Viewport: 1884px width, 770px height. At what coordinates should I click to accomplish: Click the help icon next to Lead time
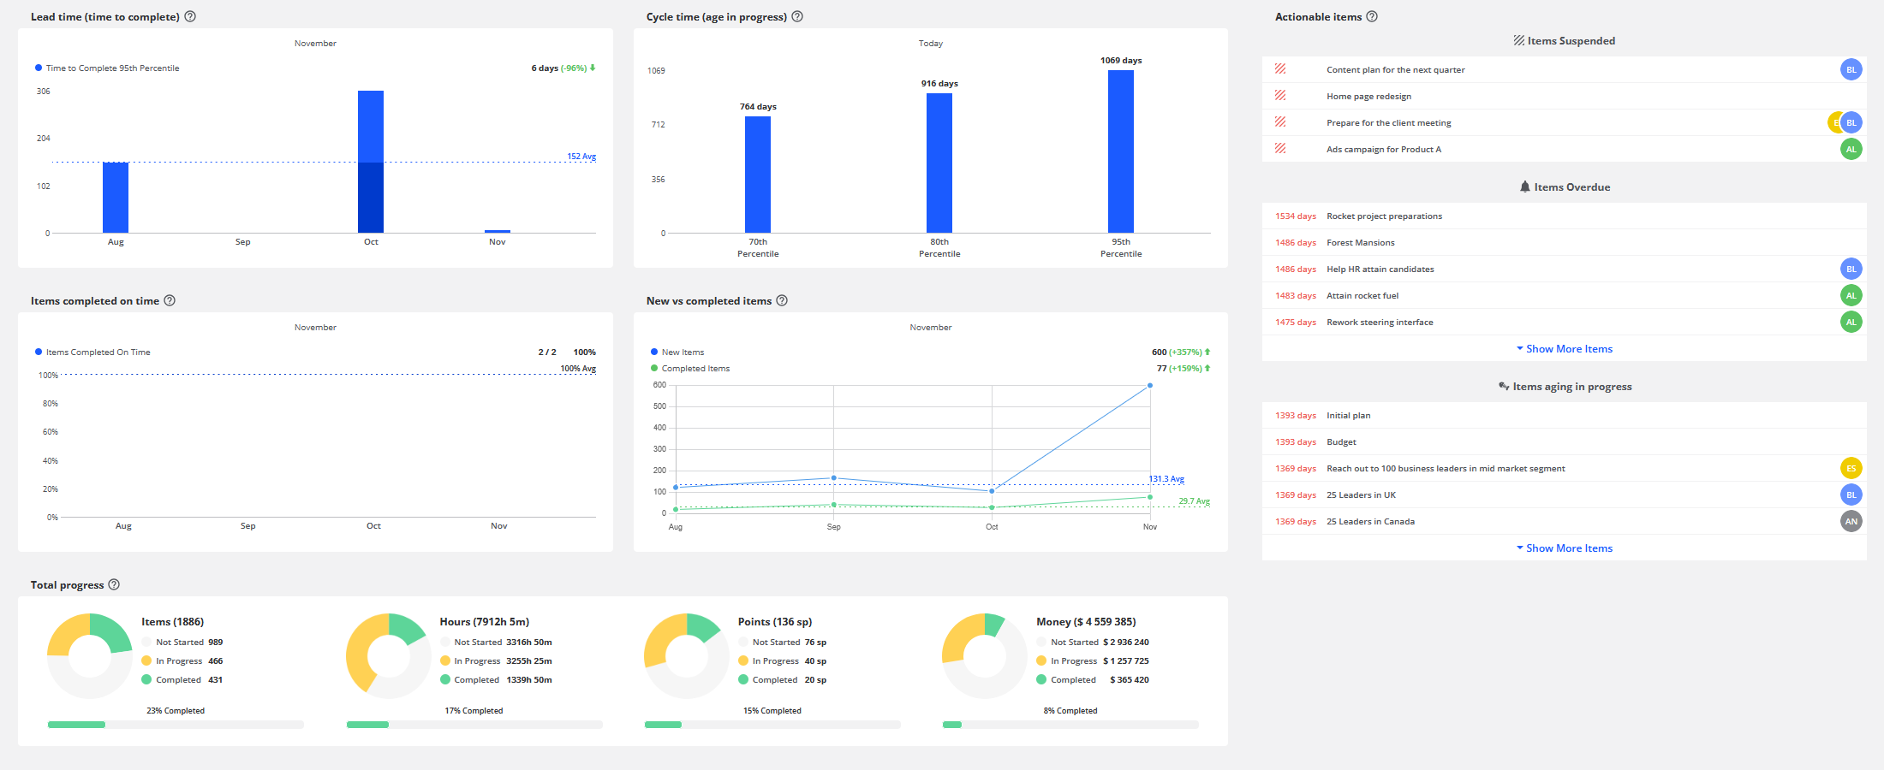click(190, 16)
